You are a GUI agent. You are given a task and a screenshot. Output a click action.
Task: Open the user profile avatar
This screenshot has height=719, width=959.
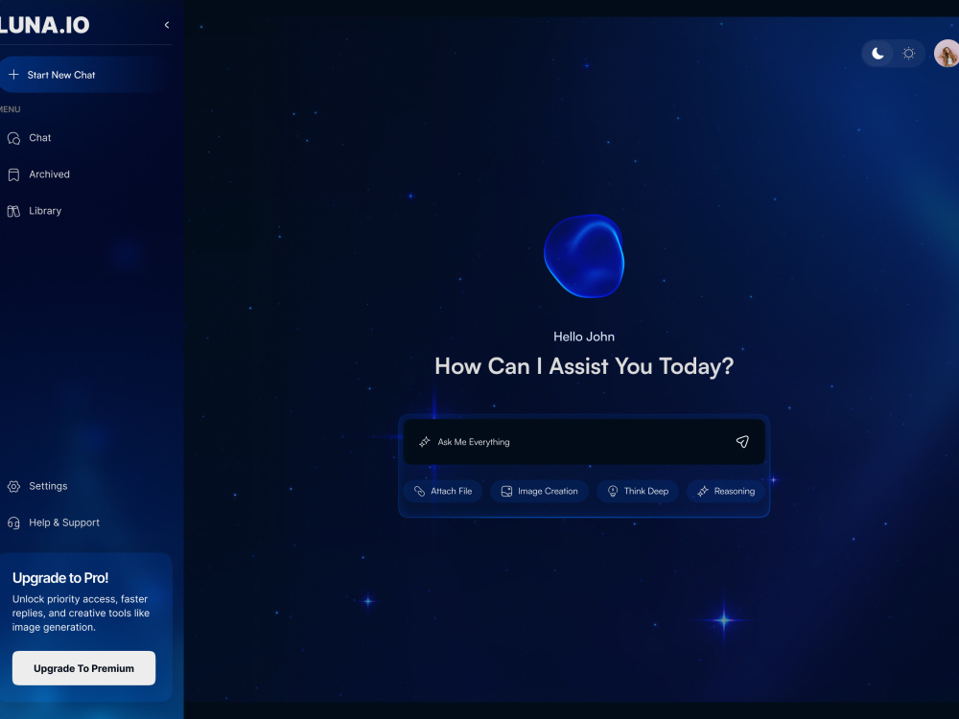click(947, 54)
